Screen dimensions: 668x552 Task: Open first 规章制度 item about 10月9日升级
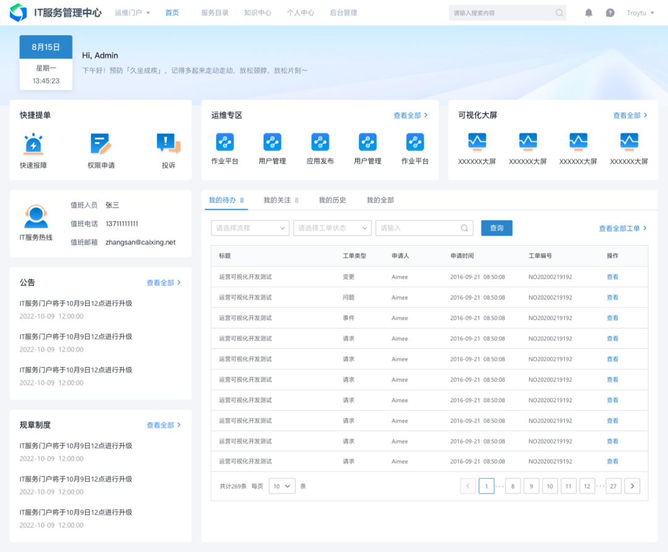[76, 446]
